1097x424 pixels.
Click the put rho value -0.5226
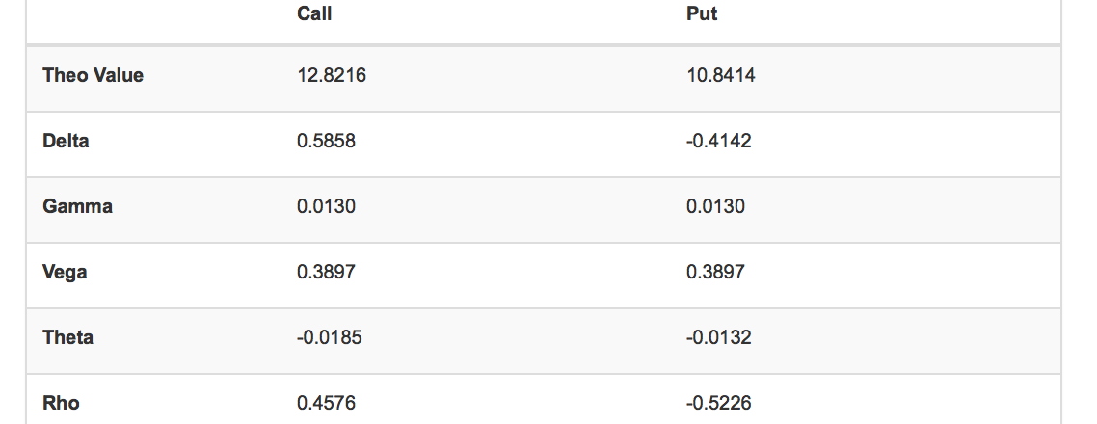click(x=719, y=403)
